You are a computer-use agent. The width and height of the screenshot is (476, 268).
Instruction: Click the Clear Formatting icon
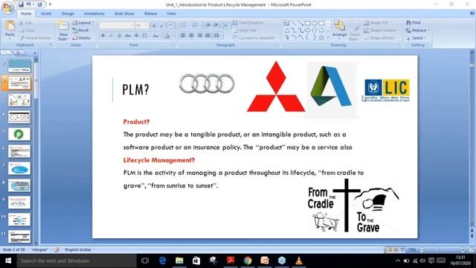[x=171, y=26]
